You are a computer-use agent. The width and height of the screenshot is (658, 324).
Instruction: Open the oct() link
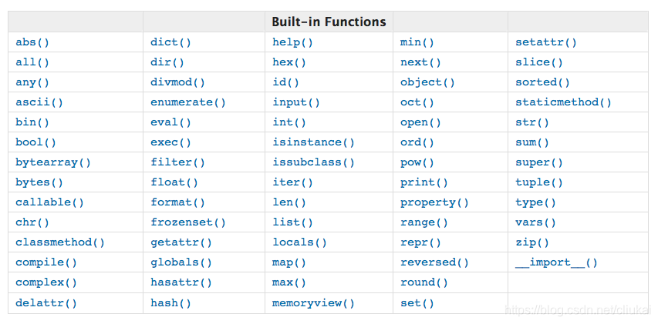point(417,102)
